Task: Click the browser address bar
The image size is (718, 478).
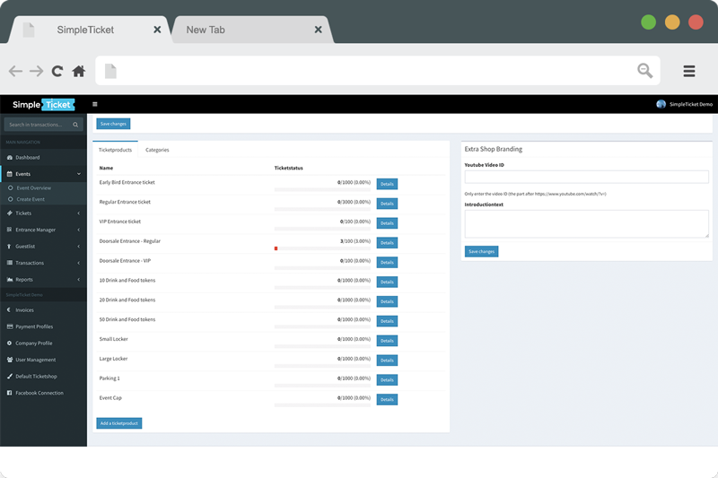Action: (377, 71)
